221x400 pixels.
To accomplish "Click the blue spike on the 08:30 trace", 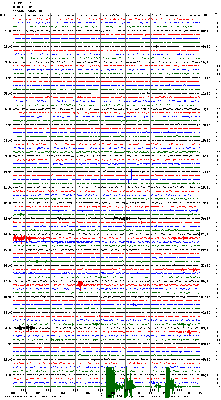I will click(38, 148).
